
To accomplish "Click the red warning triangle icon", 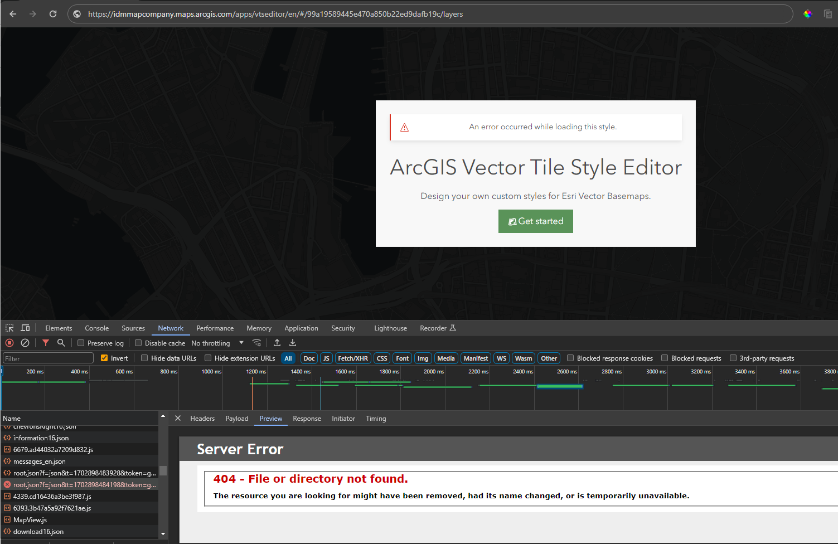I will pyautogui.click(x=405, y=128).
